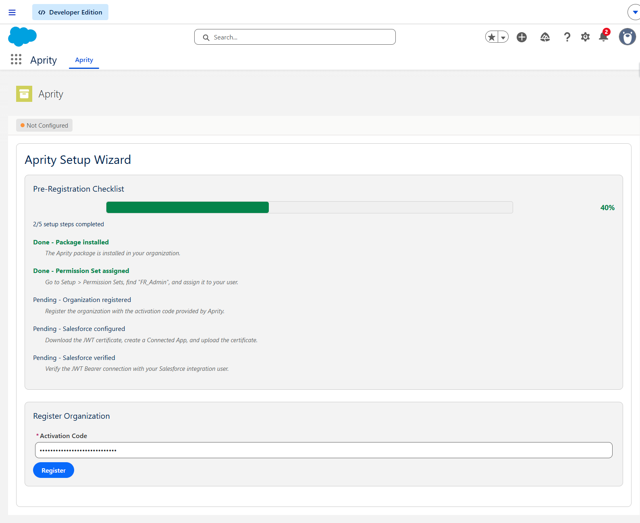Open the Setup gear icon
The image size is (640, 523).
pos(585,37)
